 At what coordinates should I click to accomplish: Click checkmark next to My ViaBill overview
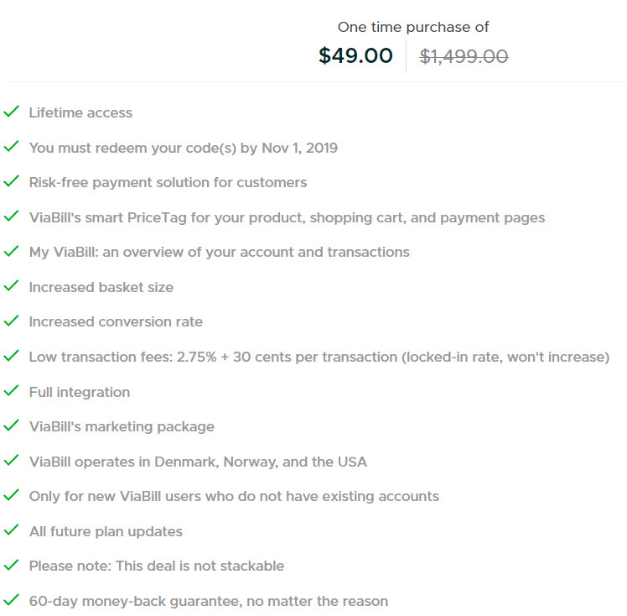11,251
